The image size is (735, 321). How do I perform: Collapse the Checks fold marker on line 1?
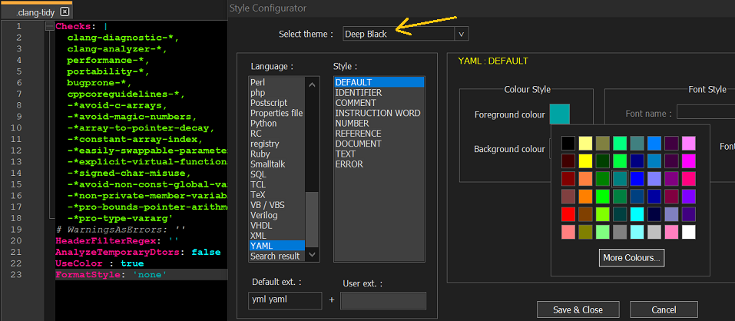50,27
